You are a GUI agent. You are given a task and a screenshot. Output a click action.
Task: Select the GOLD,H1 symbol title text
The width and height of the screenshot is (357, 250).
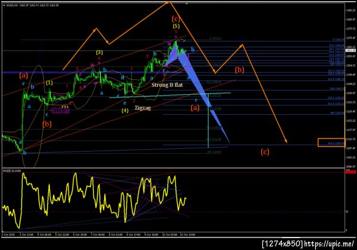coord(12,5)
